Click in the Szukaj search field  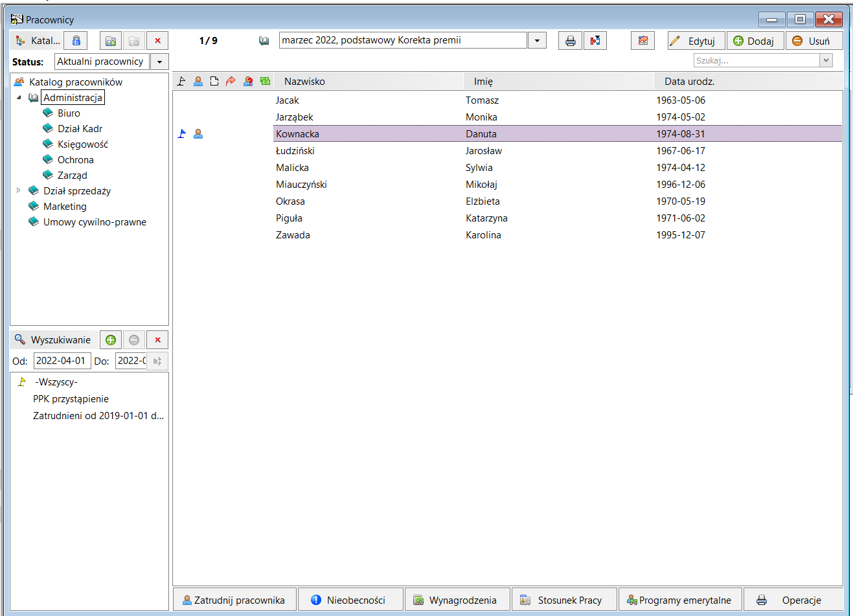click(x=756, y=60)
